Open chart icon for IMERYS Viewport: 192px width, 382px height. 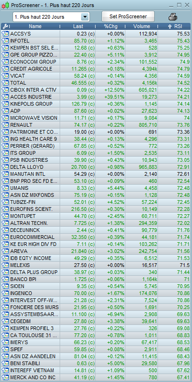click(x=5, y=342)
